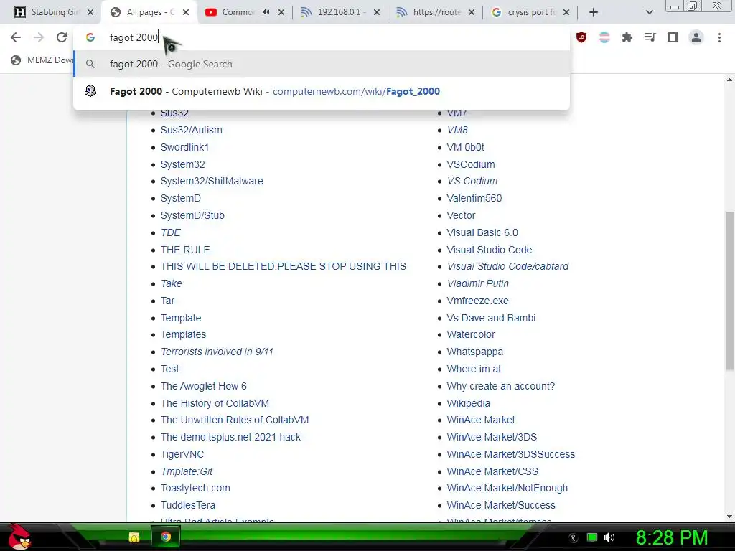The width and height of the screenshot is (735, 551).
Task: Choose the Computernewb Wiki suggestion
Action: coord(322,91)
